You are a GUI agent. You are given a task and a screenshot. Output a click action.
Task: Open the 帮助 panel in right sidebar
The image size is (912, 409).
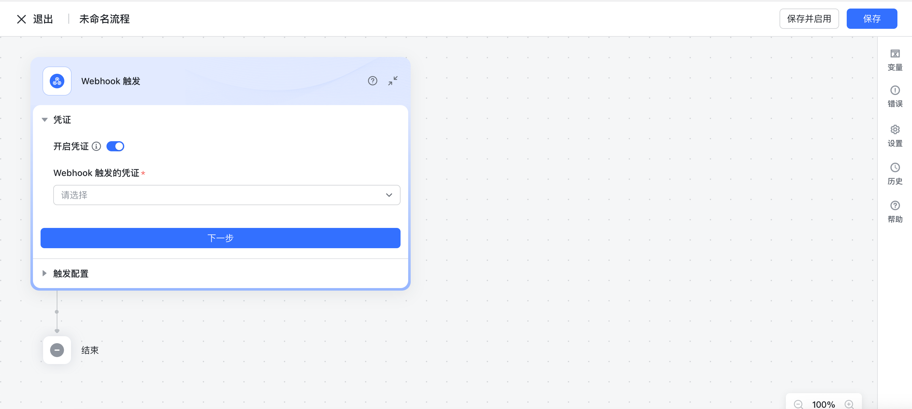point(895,211)
